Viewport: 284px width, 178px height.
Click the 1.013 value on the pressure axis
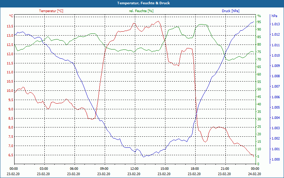point(275,24)
